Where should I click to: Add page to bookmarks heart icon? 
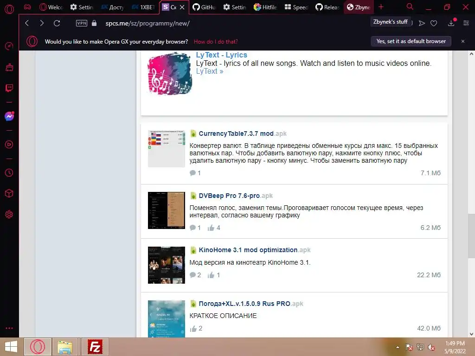pos(434,23)
